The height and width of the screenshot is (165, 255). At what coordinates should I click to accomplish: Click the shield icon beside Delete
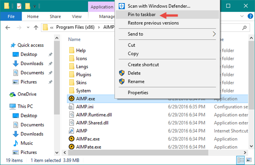tap(122, 73)
